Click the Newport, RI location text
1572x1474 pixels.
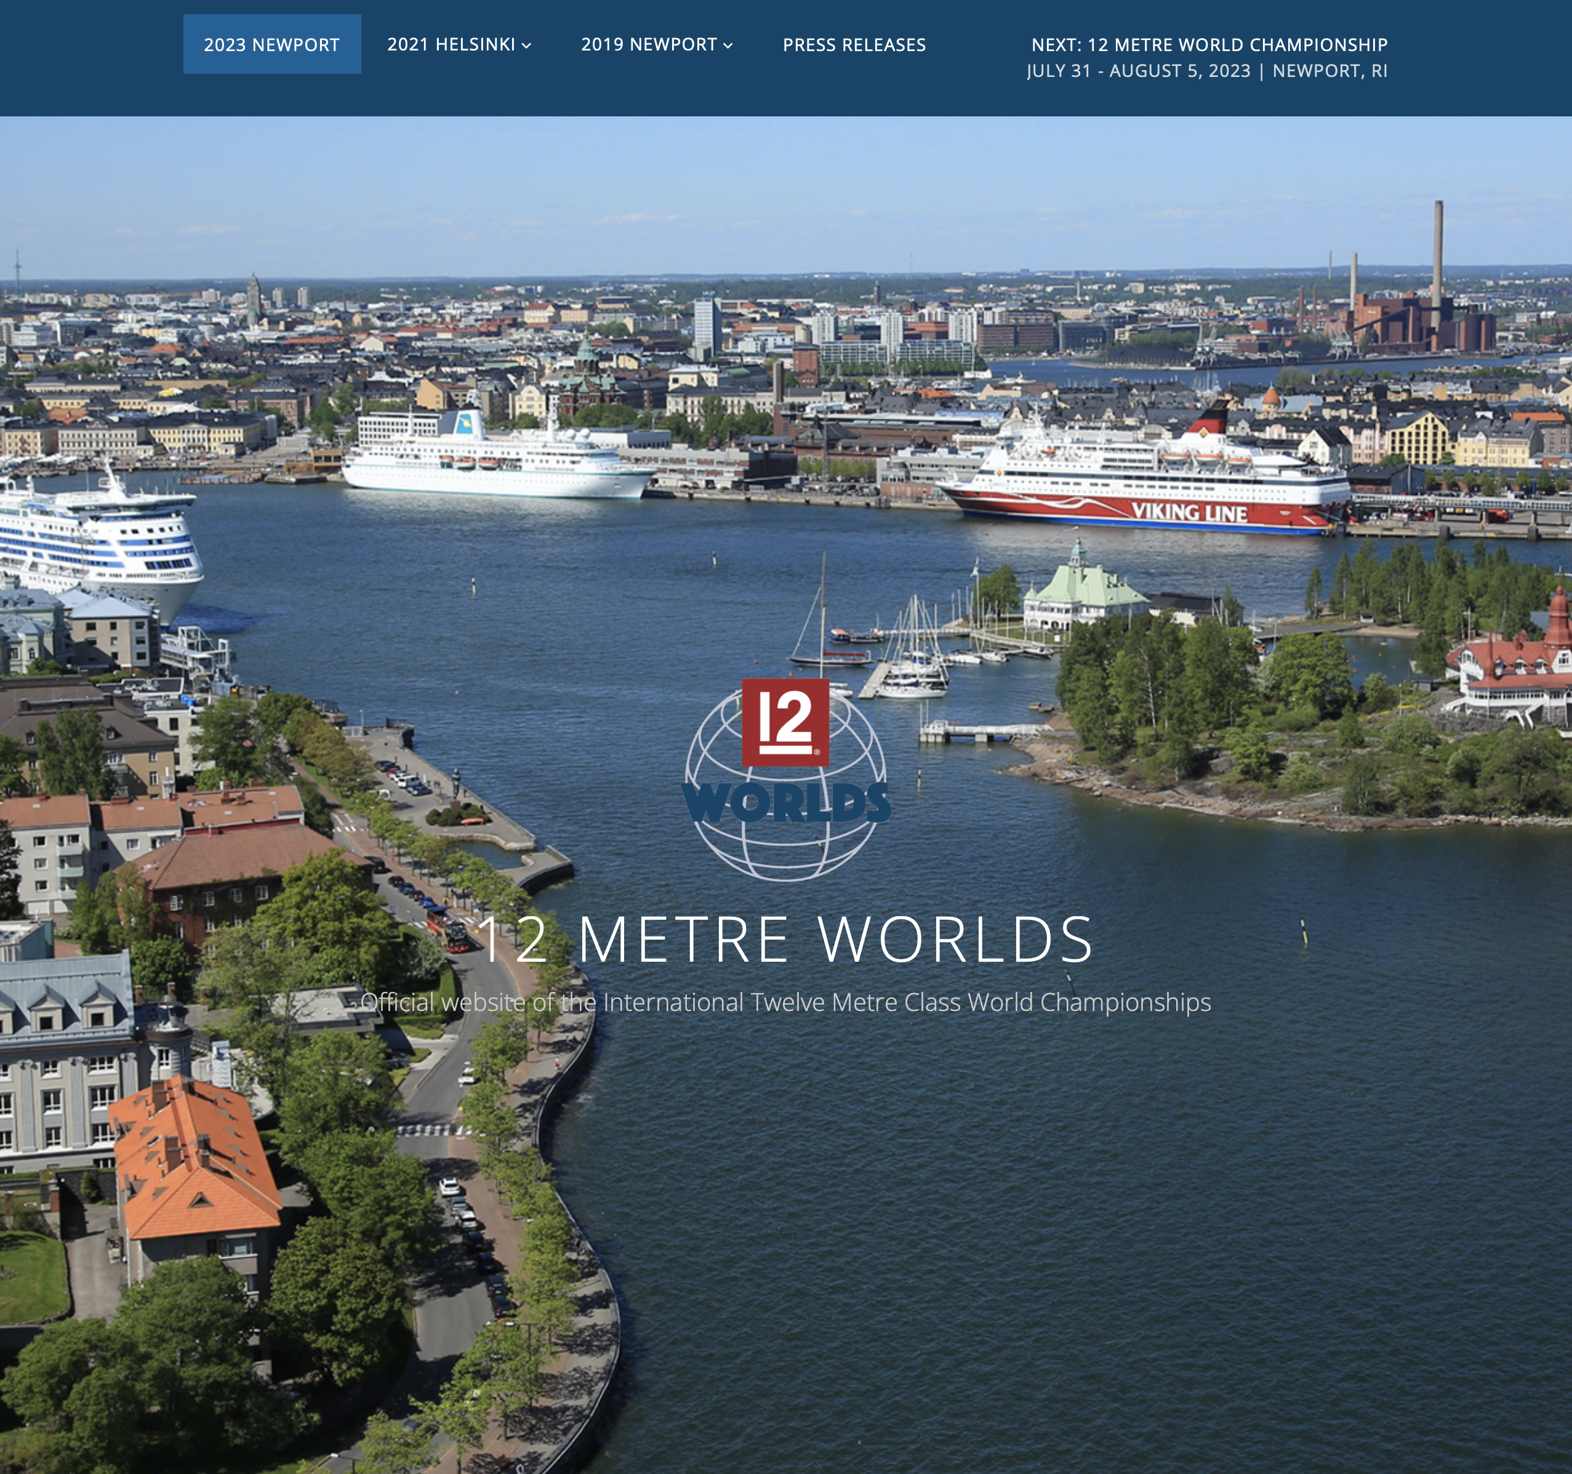[x=1330, y=71]
